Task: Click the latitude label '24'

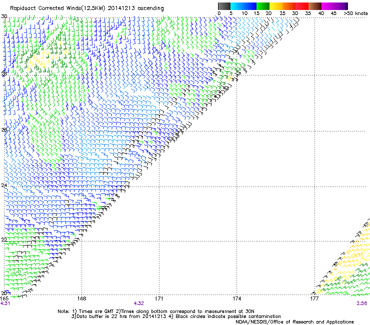Action: point(4,185)
